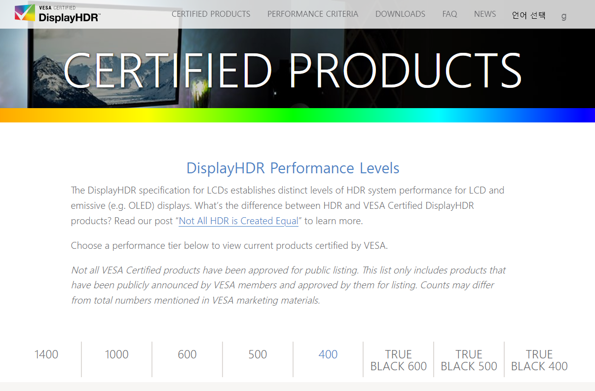The width and height of the screenshot is (595, 391).
Task: Open the FAQ page
Action: tap(449, 14)
